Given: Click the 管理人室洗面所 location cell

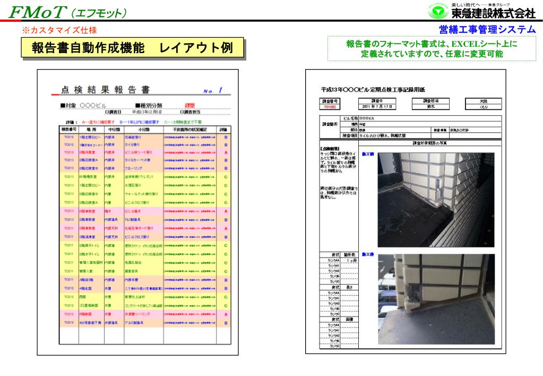Looking at the screenshot, I should (91, 263).
